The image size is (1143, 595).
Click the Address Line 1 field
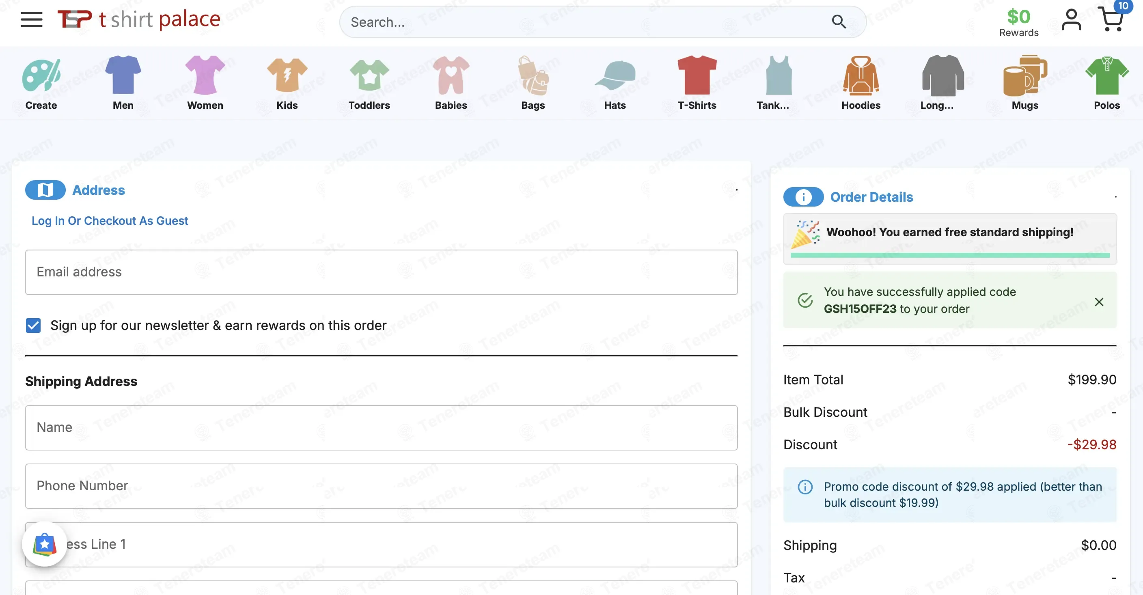[381, 544]
